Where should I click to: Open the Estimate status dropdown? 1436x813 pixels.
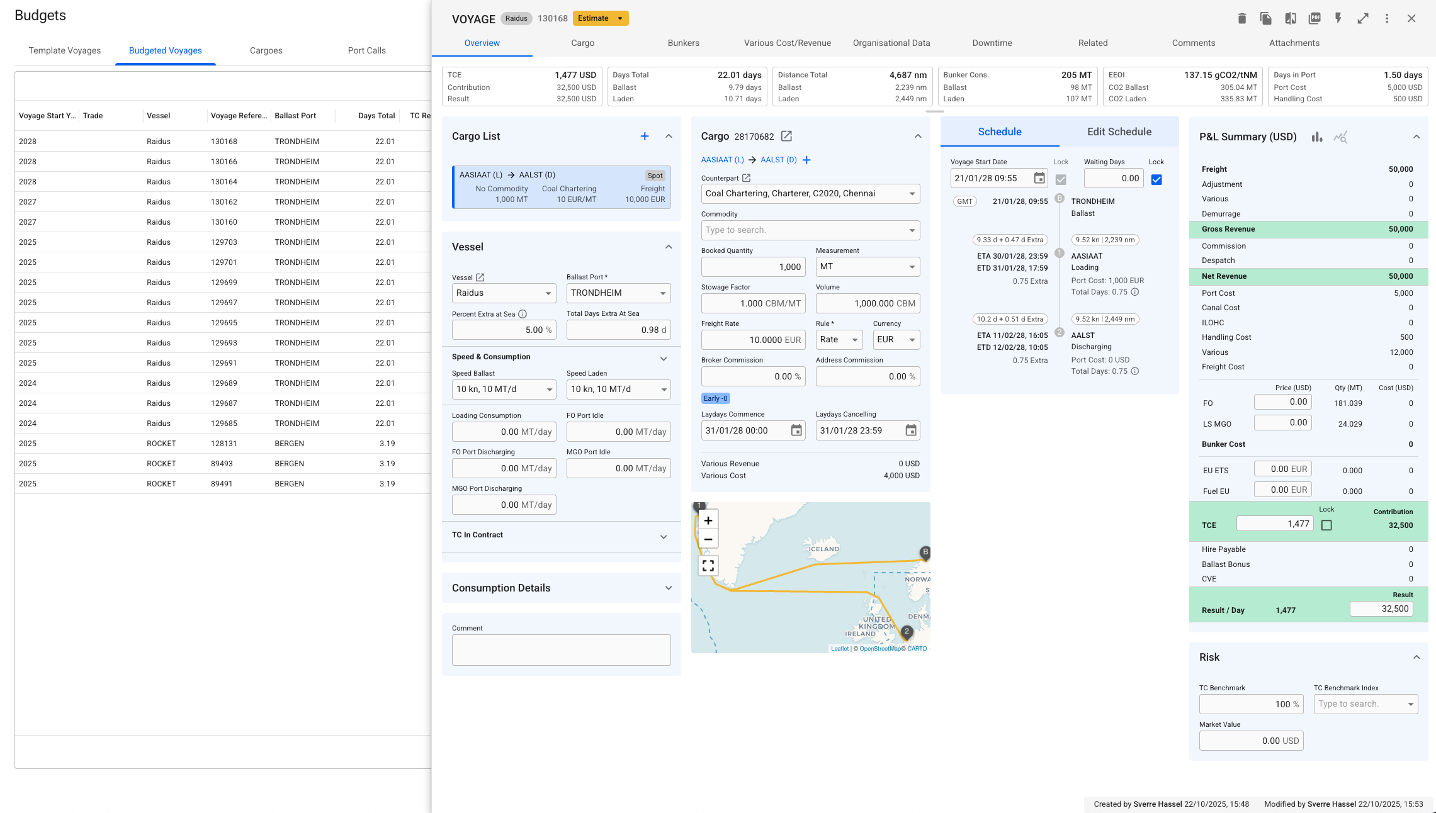(620, 18)
